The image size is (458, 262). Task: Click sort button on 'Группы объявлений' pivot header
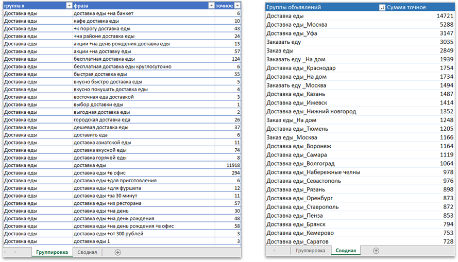click(381, 8)
